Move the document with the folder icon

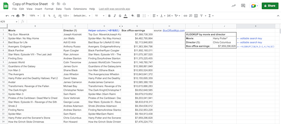(58, 4)
